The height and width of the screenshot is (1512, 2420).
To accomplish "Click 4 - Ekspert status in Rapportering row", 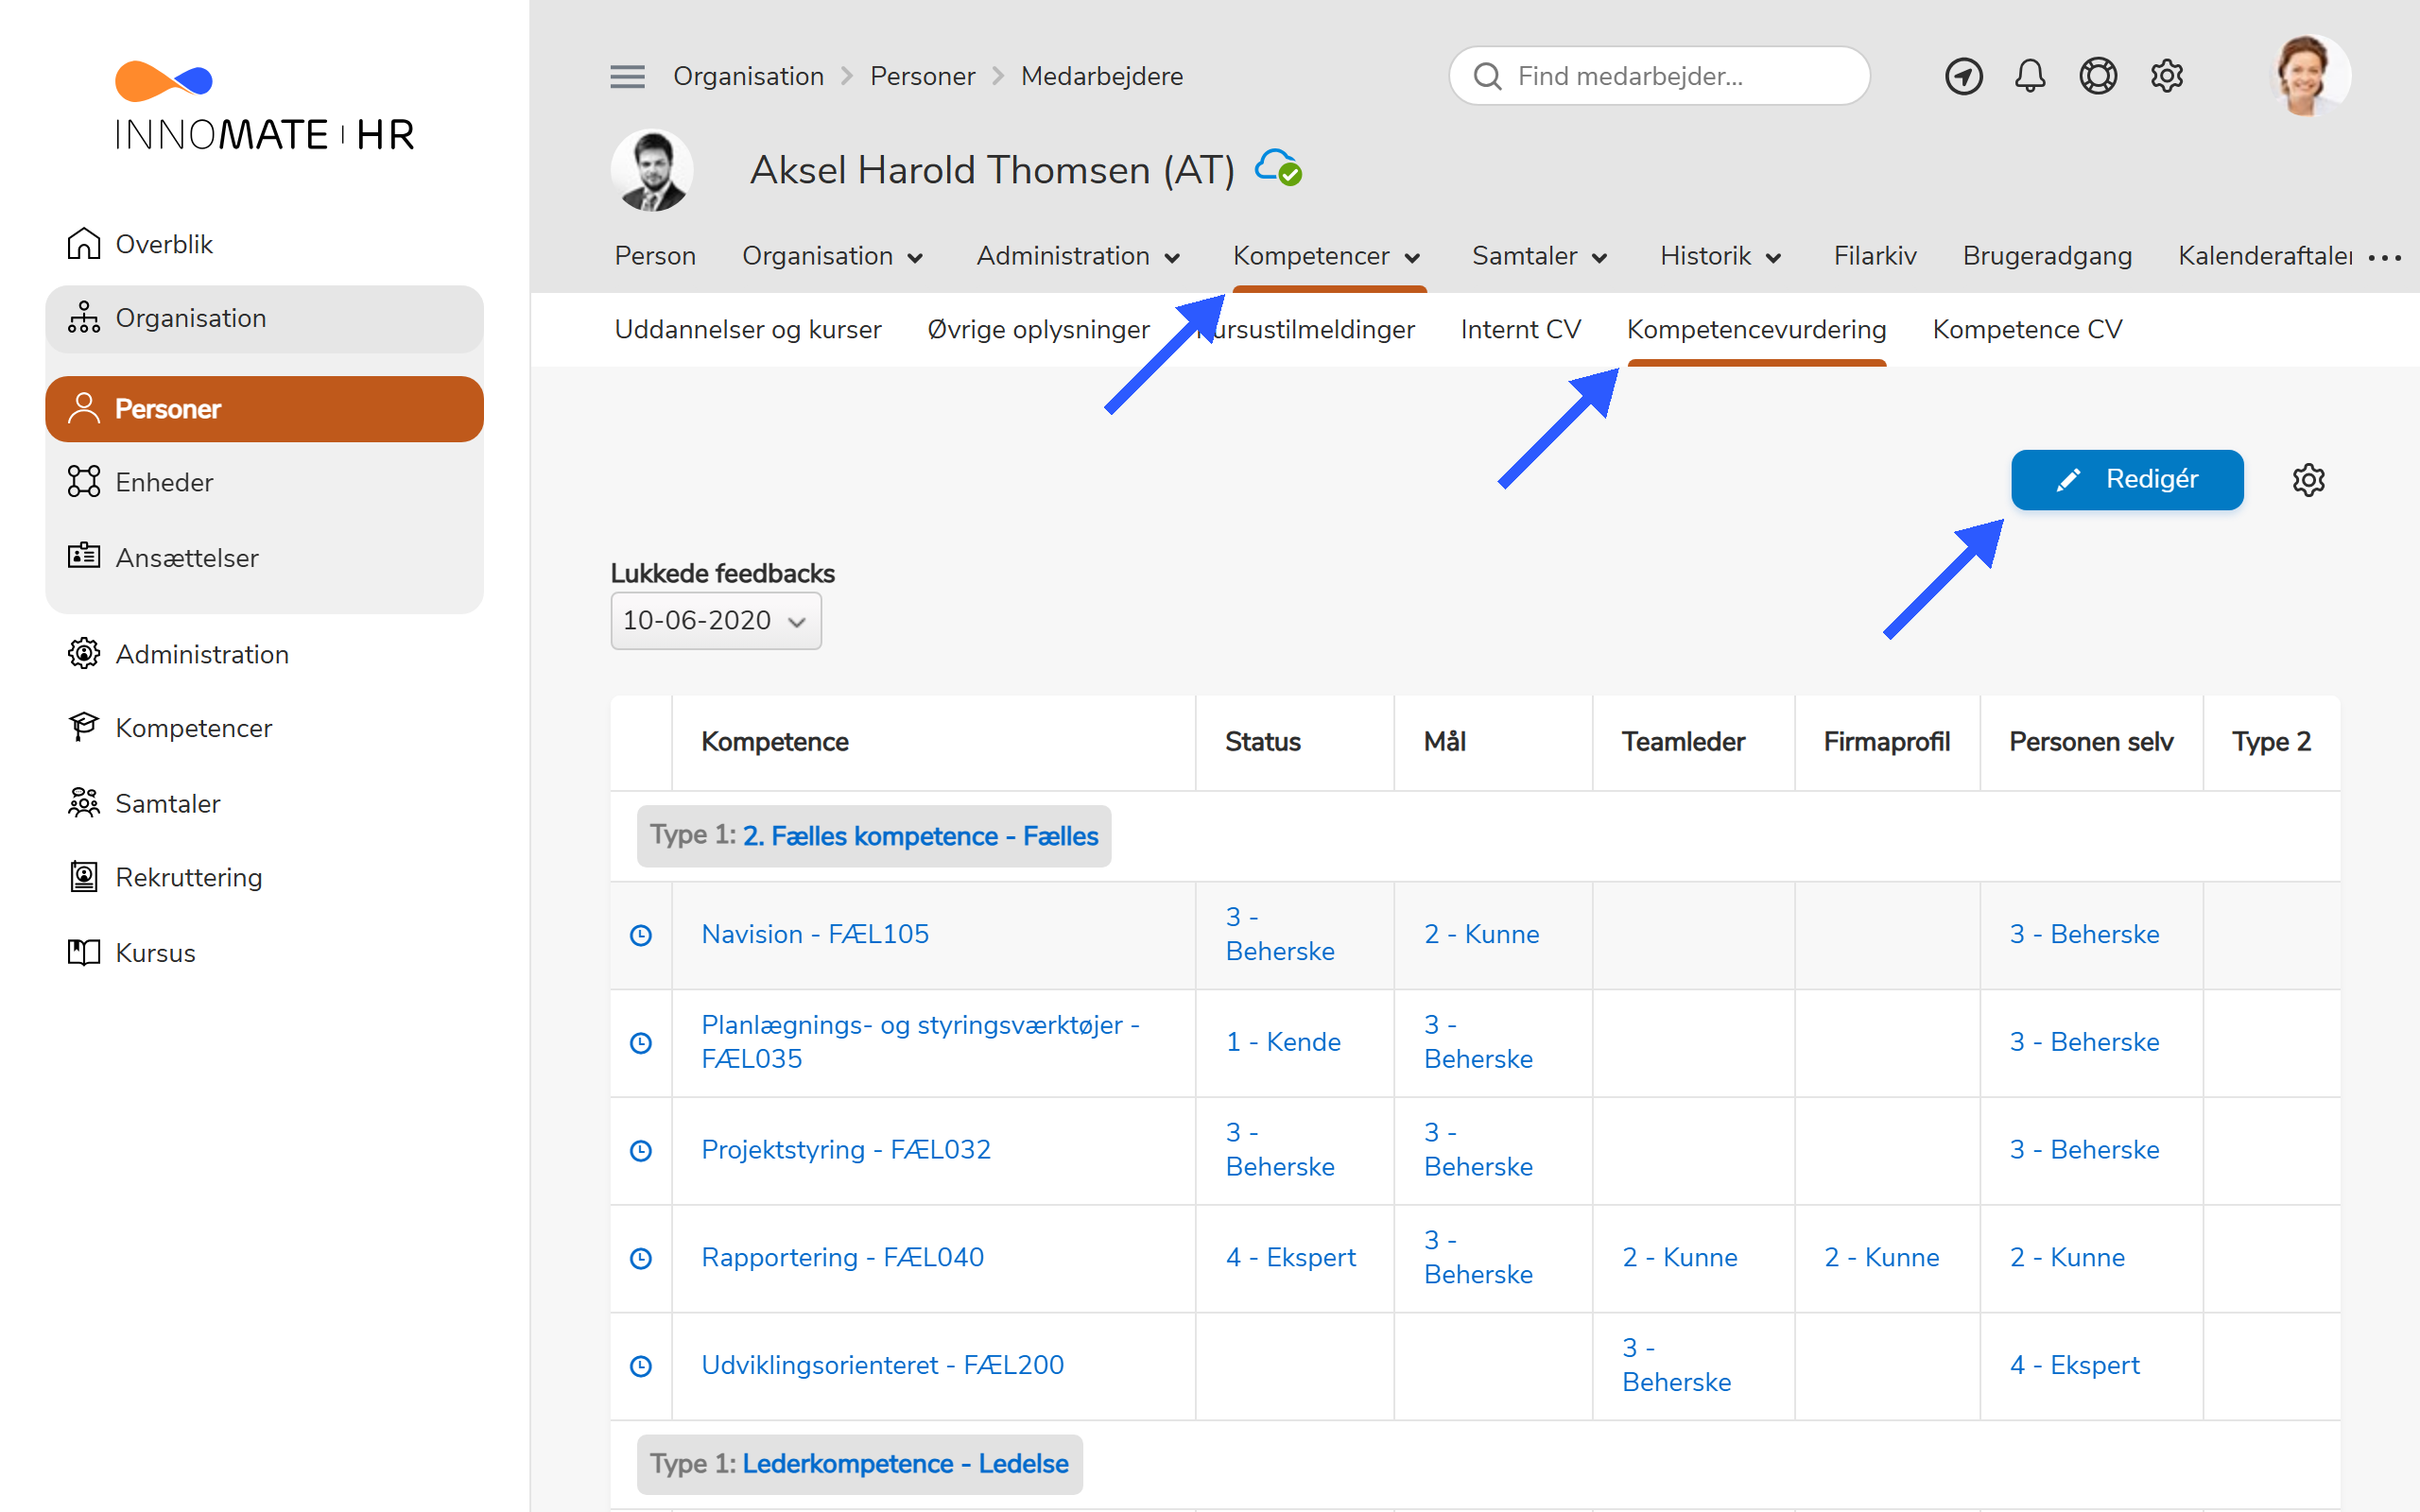I will tap(1291, 1258).
